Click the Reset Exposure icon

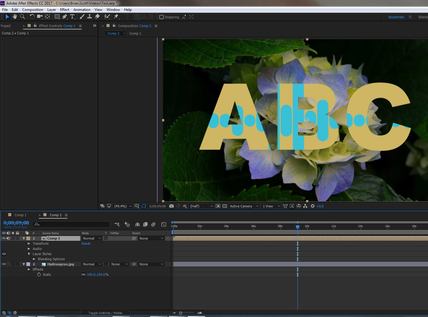tap(313, 206)
